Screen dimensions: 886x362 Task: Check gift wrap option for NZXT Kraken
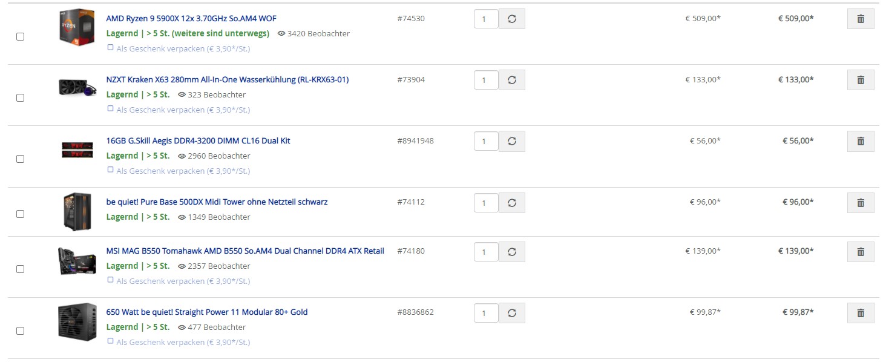point(110,108)
